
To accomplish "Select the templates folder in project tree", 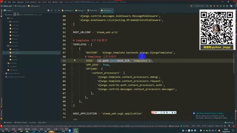I will 12,63.
